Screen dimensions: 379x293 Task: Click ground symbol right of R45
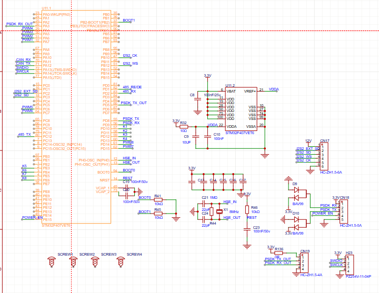point(176,219)
